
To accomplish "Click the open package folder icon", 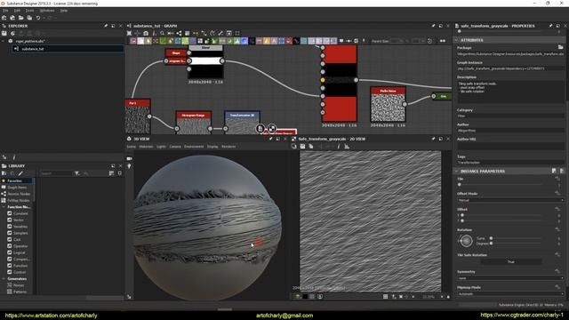I will [x=21, y=18].
